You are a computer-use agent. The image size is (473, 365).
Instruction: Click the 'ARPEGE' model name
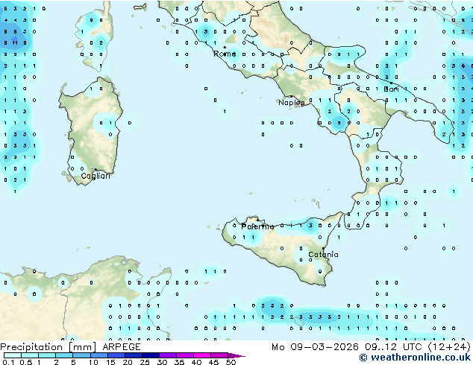click(x=122, y=347)
